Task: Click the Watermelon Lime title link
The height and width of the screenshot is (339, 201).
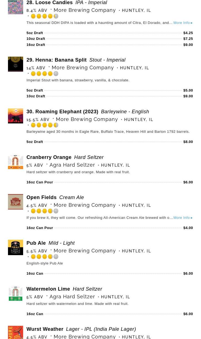Action: [48, 289]
